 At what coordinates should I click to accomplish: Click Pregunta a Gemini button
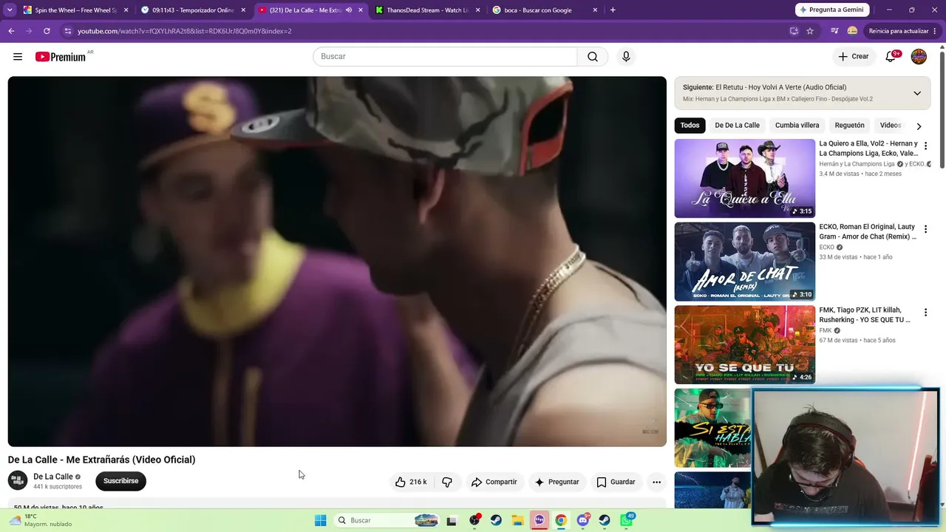831,10
